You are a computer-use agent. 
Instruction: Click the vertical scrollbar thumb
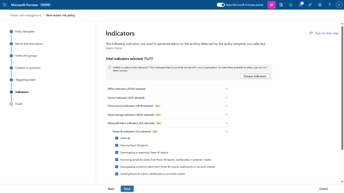pyautogui.click(x=342, y=88)
